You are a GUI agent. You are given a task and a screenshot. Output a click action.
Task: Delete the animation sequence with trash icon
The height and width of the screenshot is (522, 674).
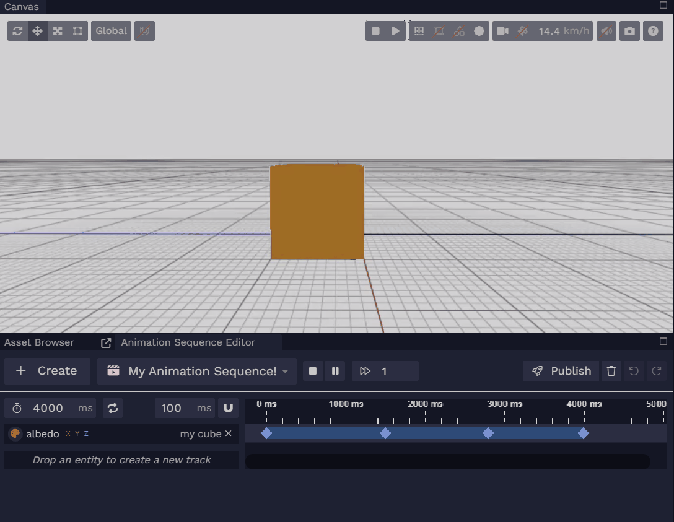(611, 371)
